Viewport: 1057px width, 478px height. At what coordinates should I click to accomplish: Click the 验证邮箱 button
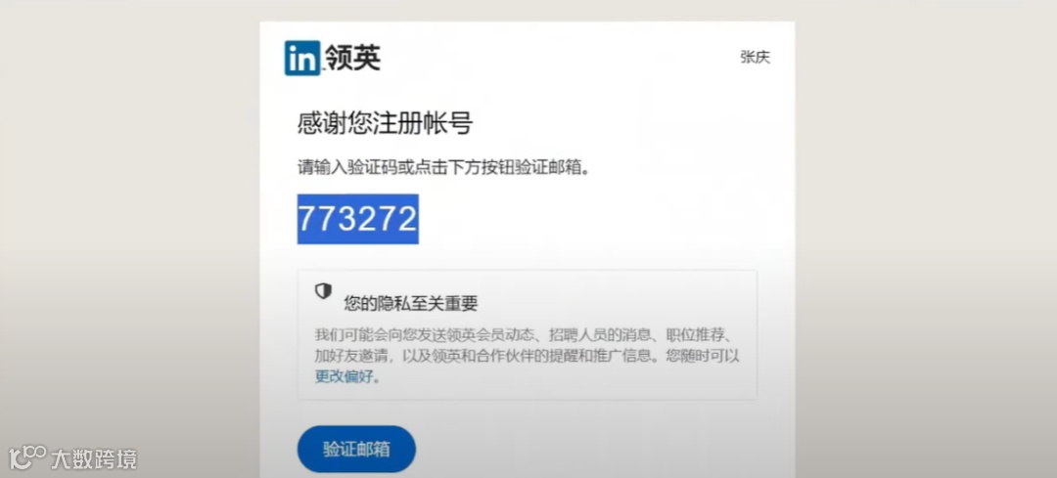356,449
